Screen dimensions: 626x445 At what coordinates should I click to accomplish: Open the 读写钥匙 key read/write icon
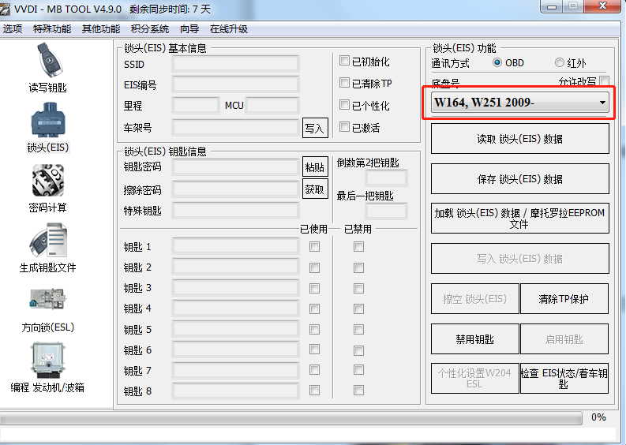[x=47, y=60]
